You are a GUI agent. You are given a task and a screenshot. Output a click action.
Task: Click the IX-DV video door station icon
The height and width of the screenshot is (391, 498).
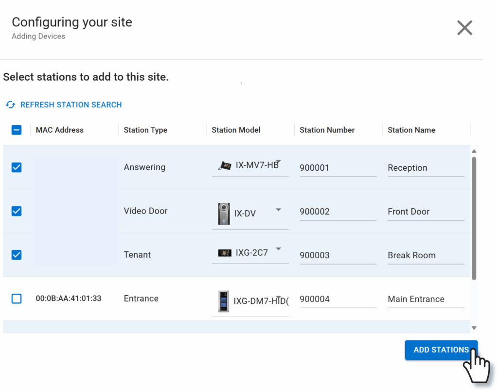point(224,213)
